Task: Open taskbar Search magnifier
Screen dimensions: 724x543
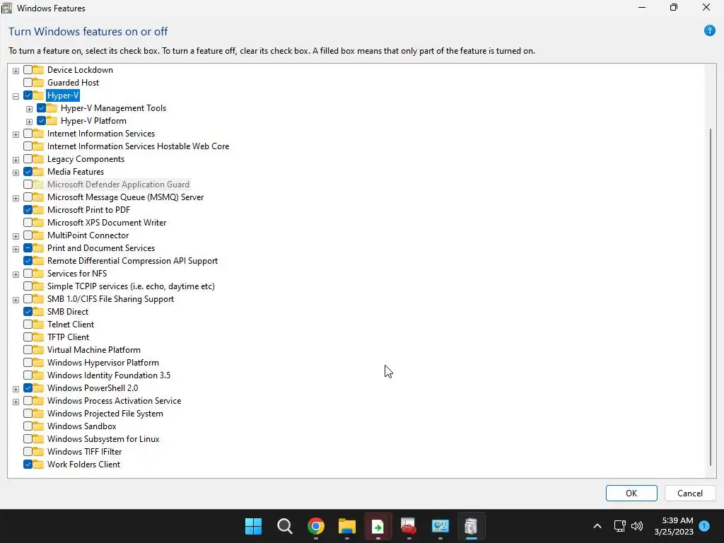Action: pyautogui.click(x=284, y=526)
